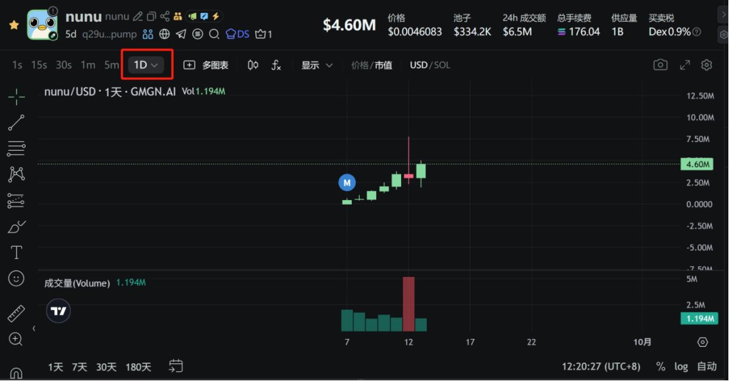Open the time axis settings hexagon icon
Image resolution: width=729 pixels, height=381 pixels.
click(x=703, y=342)
